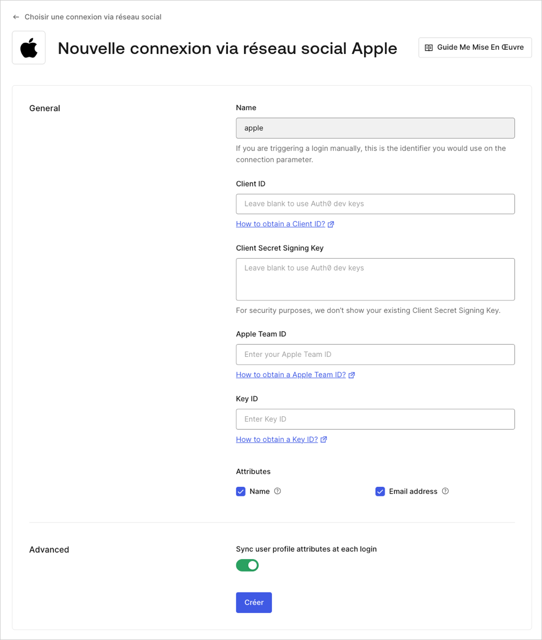Image resolution: width=542 pixels, height=640 pixels.
Task: Click the Client Secret Signing Key label
Action: (280, 248)
